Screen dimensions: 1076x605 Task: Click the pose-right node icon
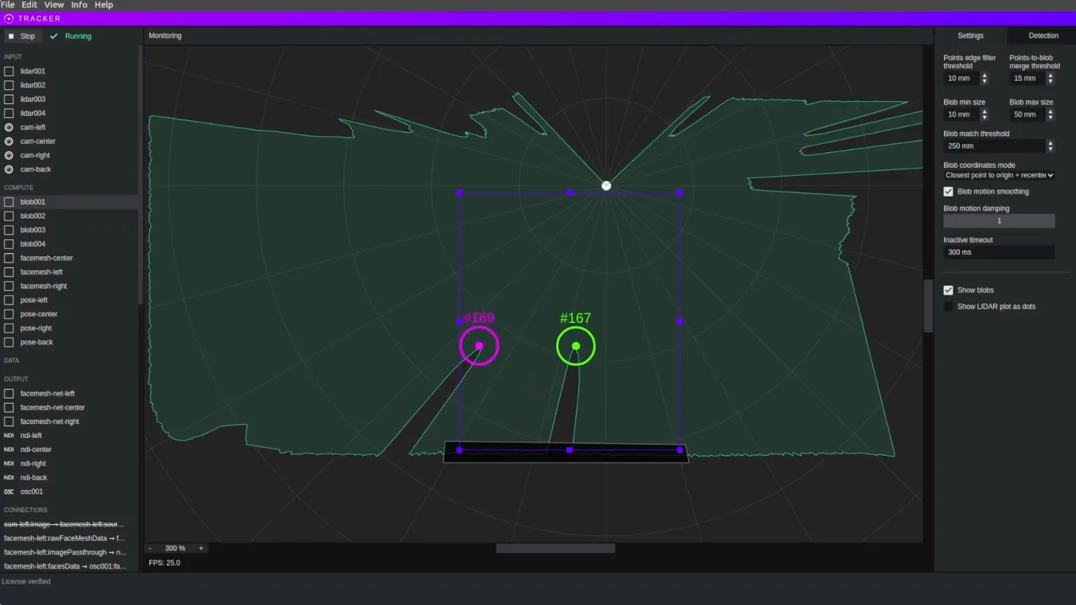[x=9, y=328]
